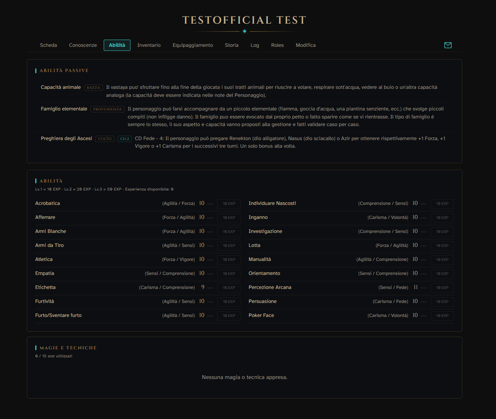Upgrade Investigazione with 10 EXP
This screenshot has width=496, height=419.
pyautogui.click(x=442, y=232)
